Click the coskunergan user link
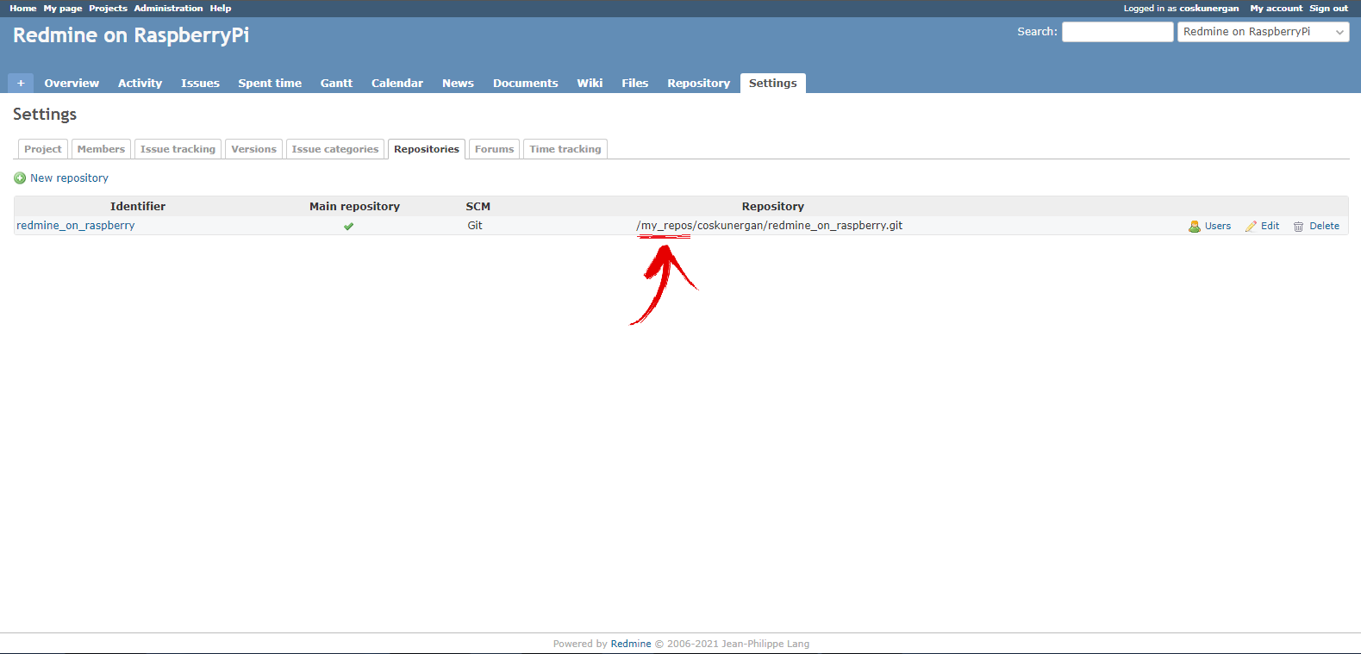The image size is (1361, 654). click(x=1208, y=9)
